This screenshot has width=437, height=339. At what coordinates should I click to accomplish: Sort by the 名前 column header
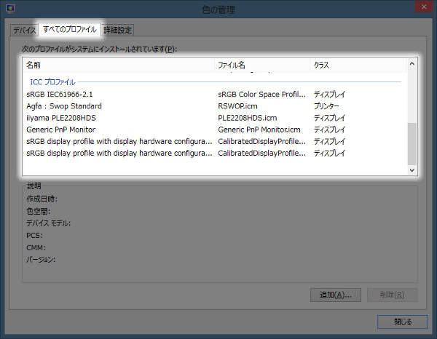tap(119, 65)
